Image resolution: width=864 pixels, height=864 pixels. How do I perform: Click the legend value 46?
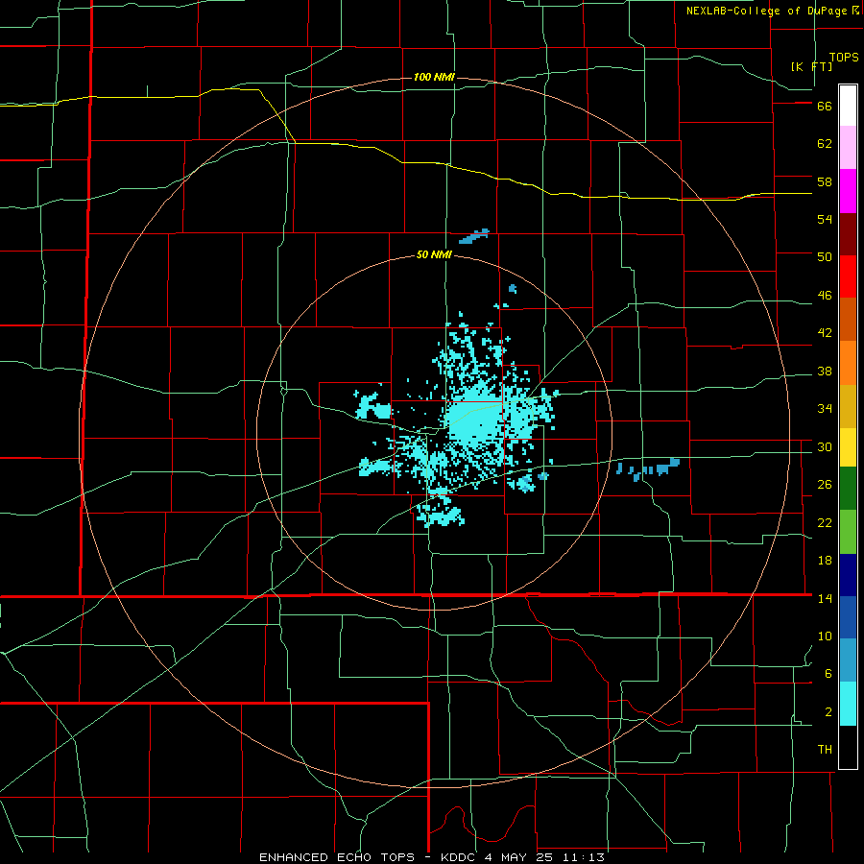click(x=825, y=296)
